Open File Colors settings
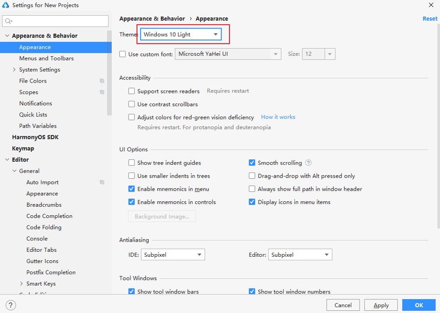 [x=33, y=81]
